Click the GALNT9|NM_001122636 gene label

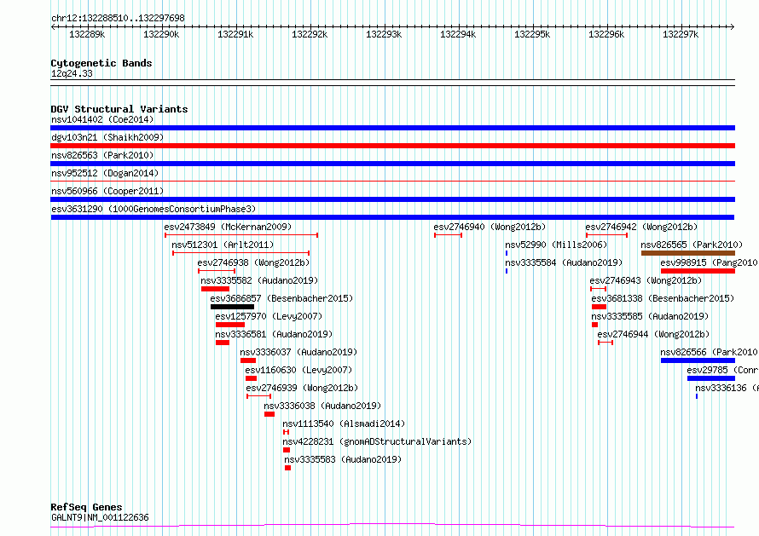pos(100,517)
